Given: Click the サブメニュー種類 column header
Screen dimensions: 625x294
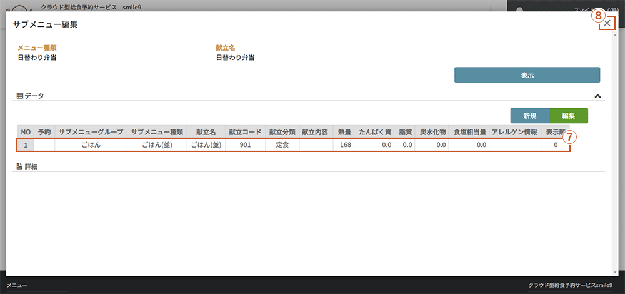Looking at the screenshot, I should tap(156, 132).
